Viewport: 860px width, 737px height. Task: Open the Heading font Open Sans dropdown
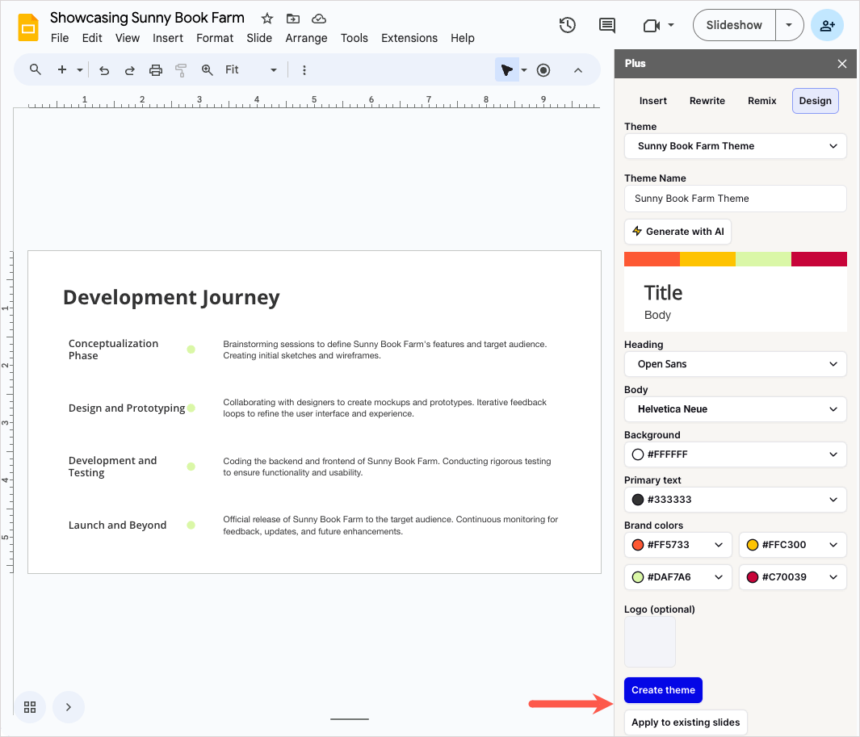point(735,364)
